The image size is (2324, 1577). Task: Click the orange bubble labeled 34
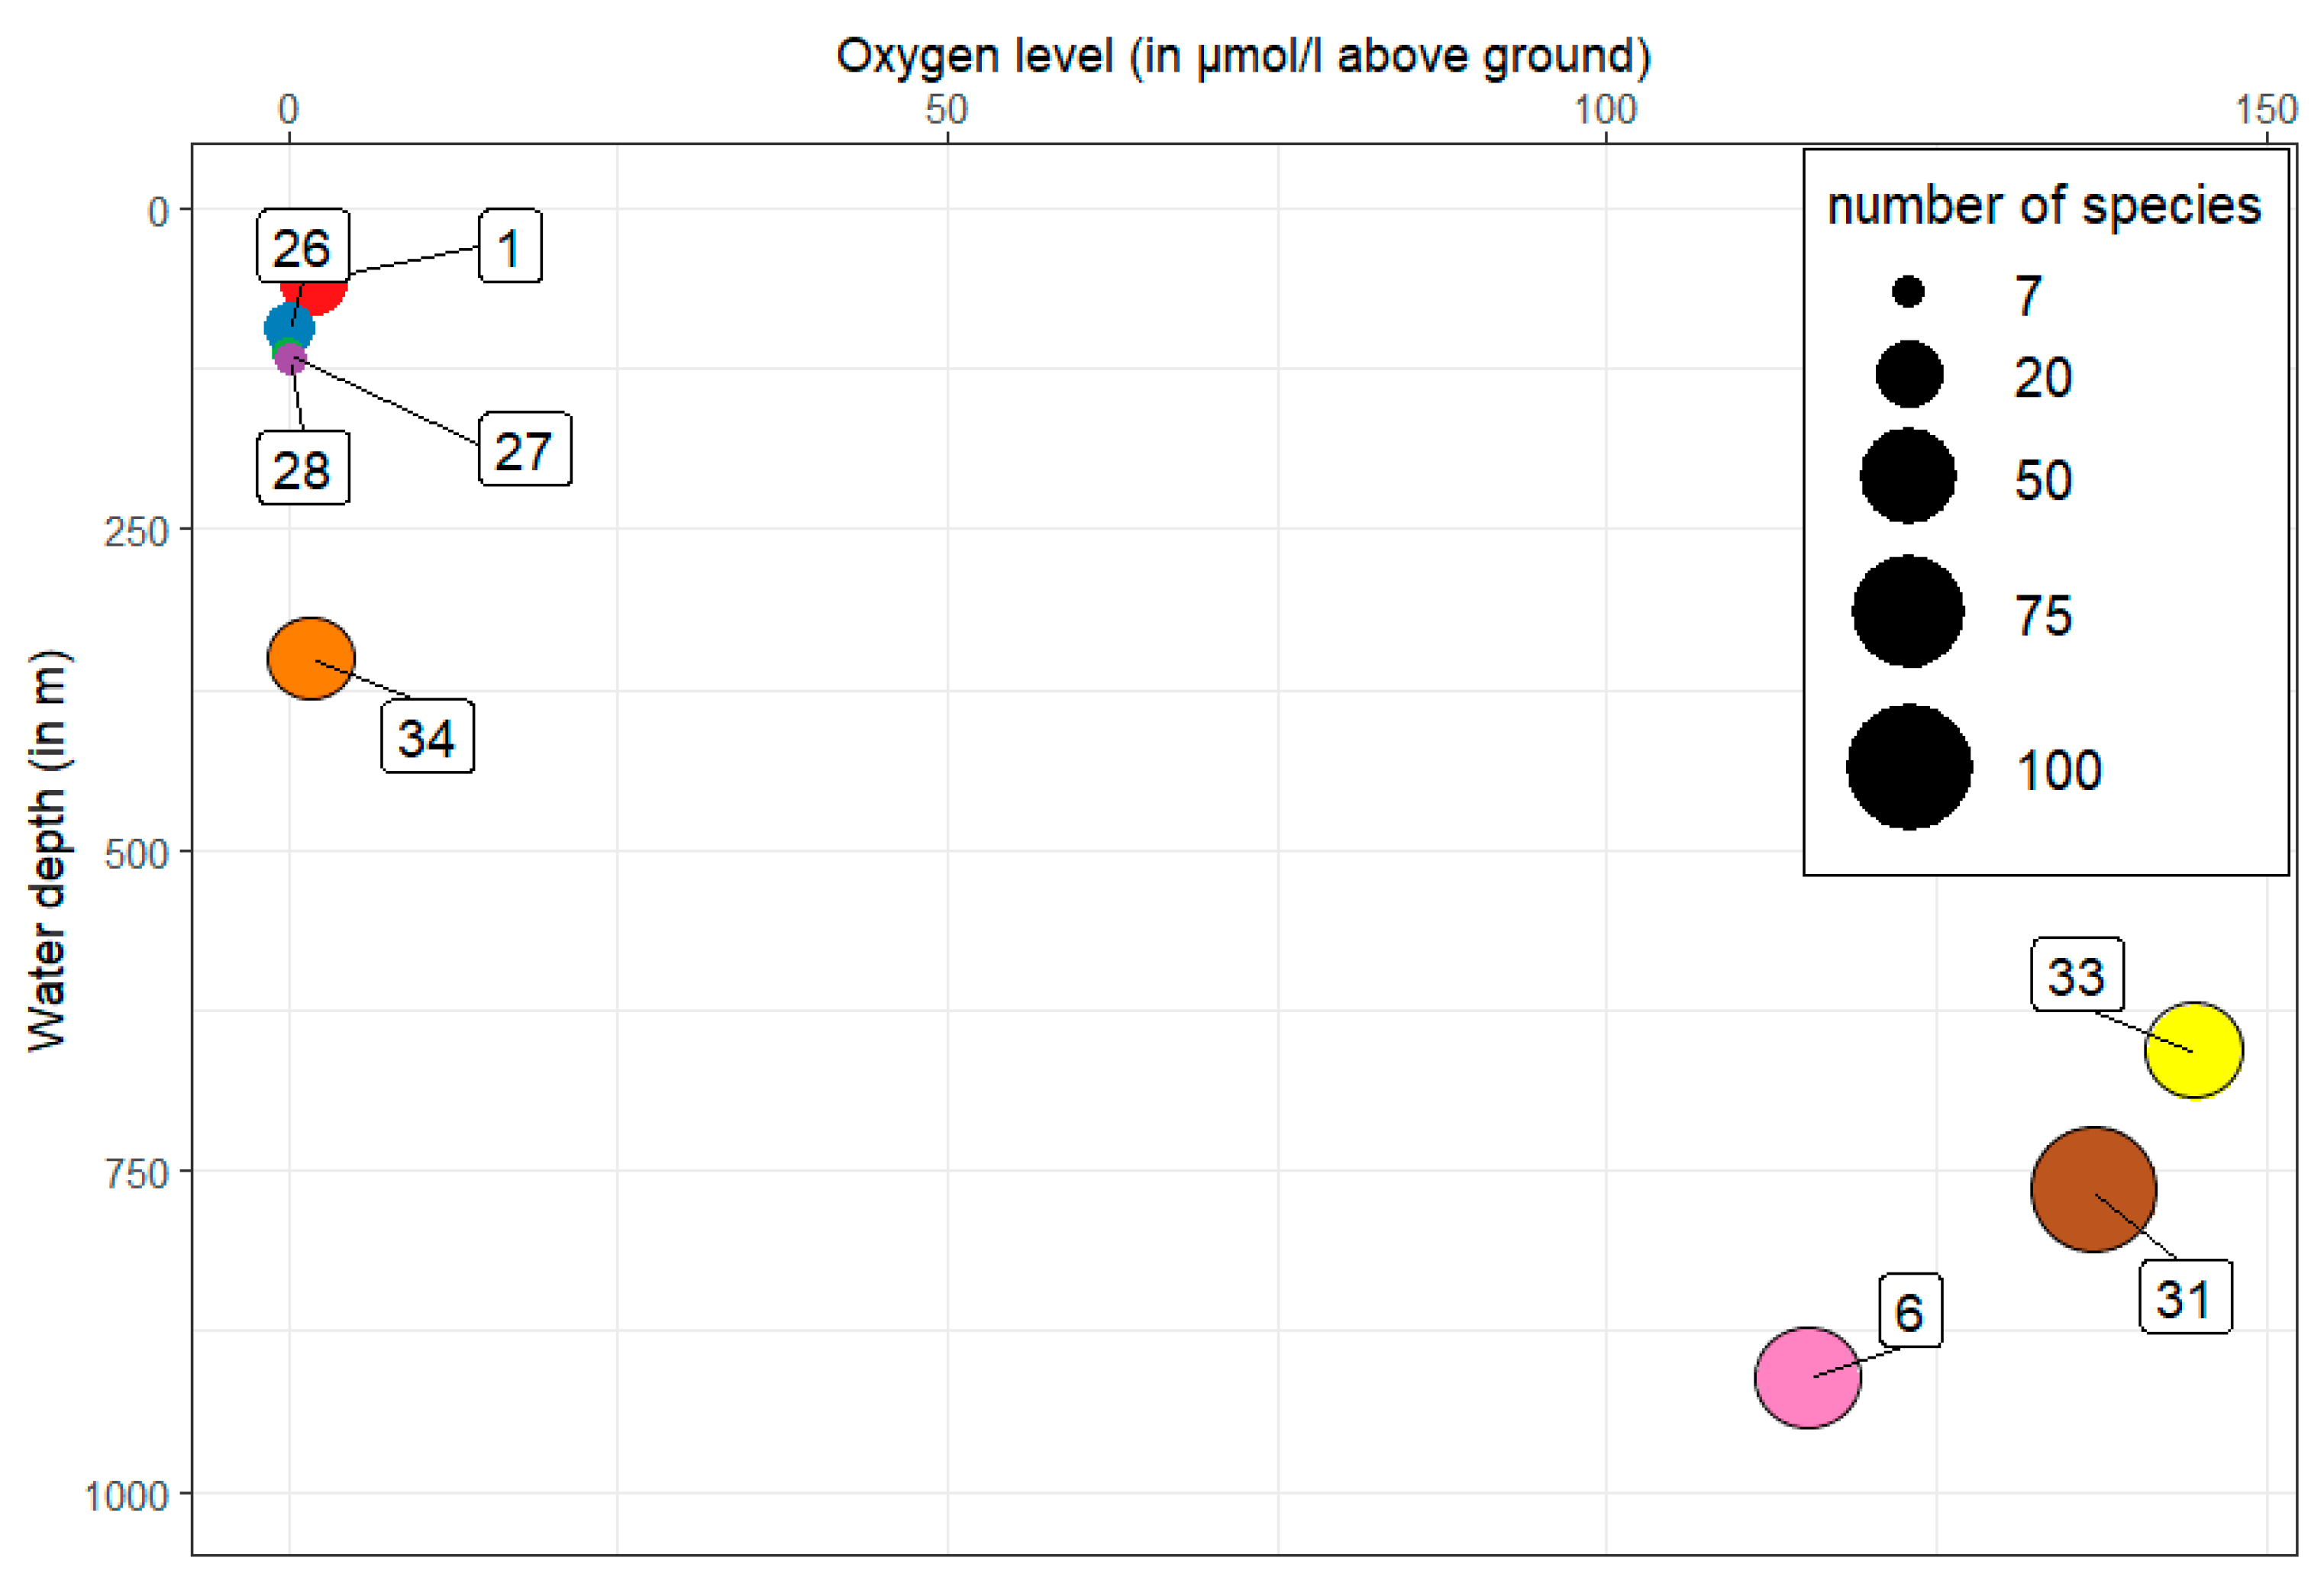pyautogui.click(x=311, y=658)
